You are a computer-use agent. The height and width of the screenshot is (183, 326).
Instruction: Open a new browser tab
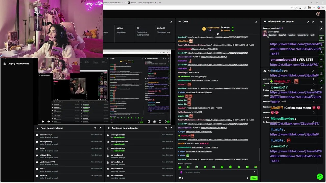[160, 3]
